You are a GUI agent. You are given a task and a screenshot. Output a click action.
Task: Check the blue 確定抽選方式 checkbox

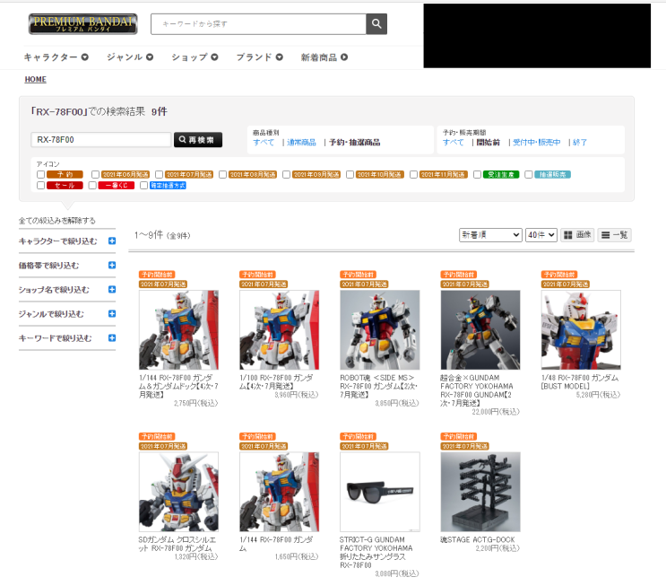tap(144, 186)
